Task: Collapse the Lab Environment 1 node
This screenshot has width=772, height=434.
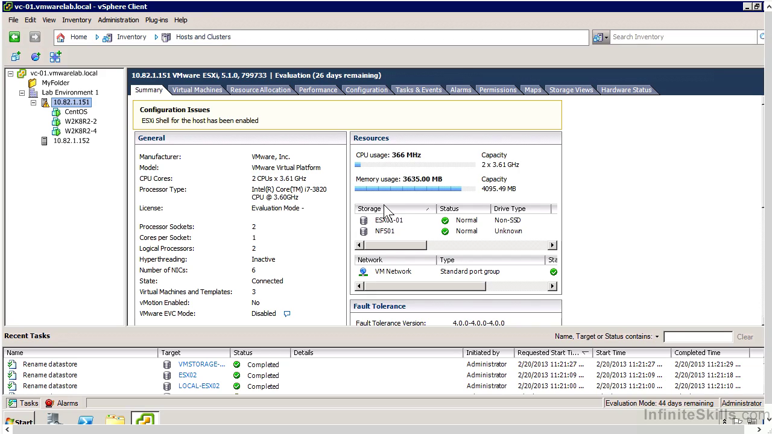Action: pyautogui.click(x=22, y=93)
